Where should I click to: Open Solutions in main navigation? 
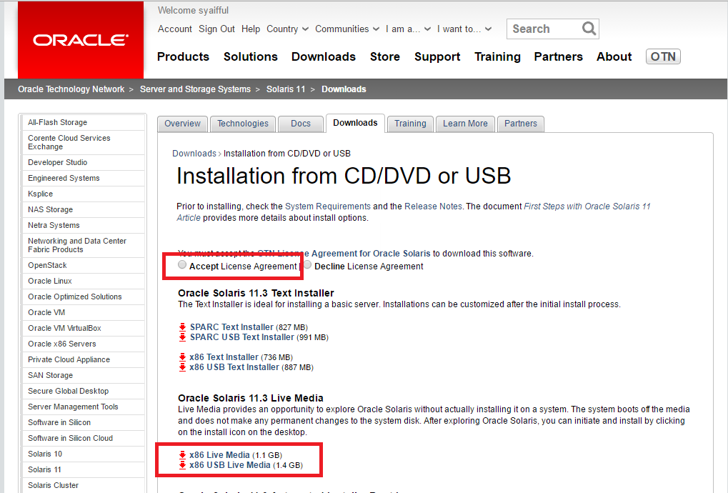pos(251,56)
